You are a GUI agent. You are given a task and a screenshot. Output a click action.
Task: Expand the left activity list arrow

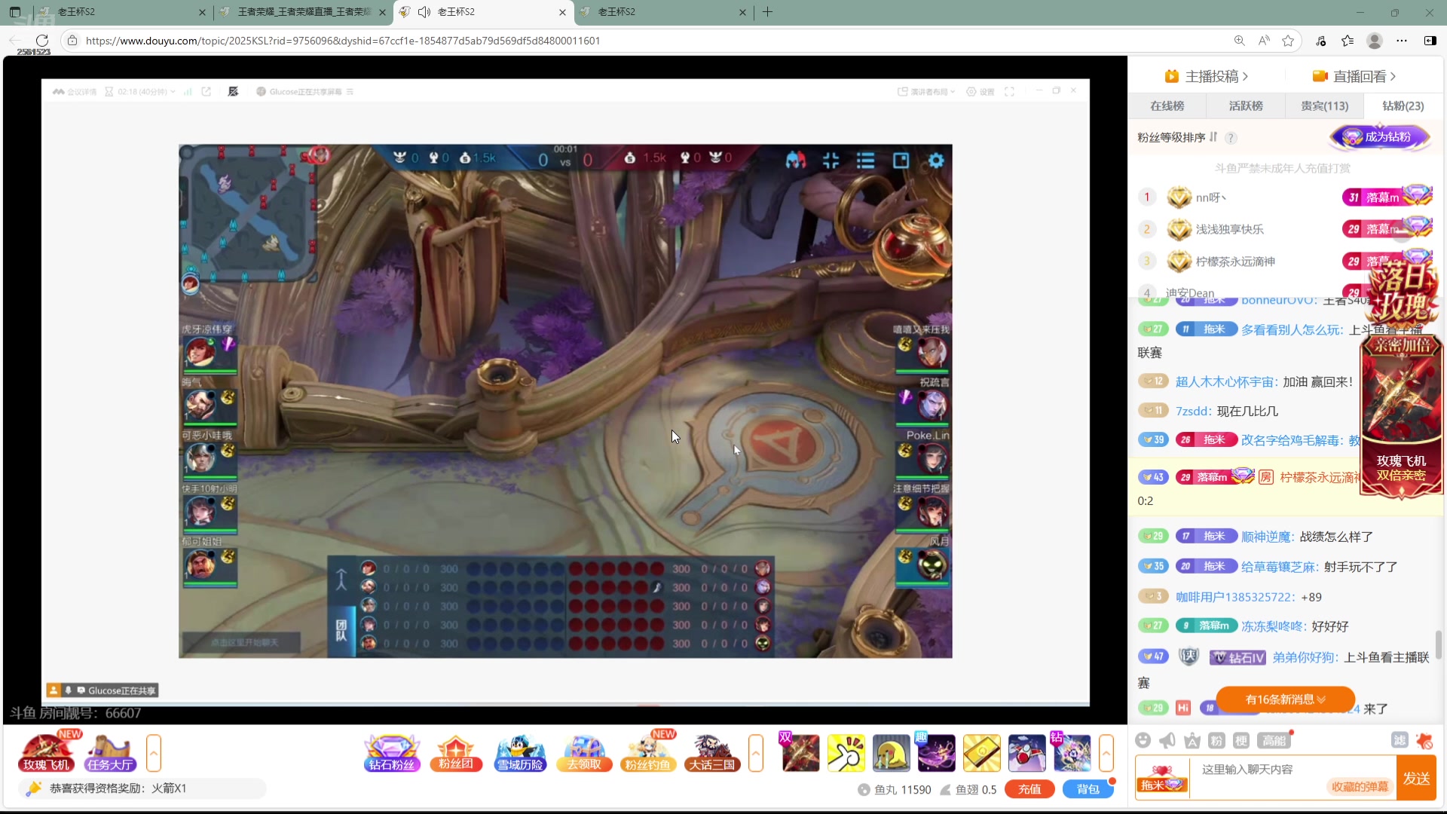[154, 753]
